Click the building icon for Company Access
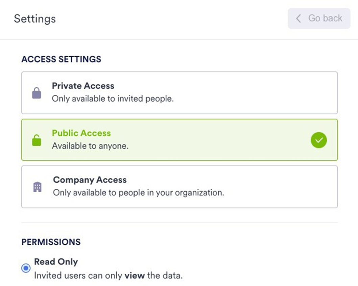Image resolution: width=358 pixels, height=286 pixels. 37,187
